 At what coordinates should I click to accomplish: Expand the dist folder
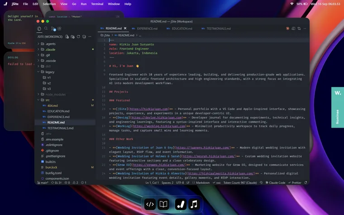coord(65,66)
